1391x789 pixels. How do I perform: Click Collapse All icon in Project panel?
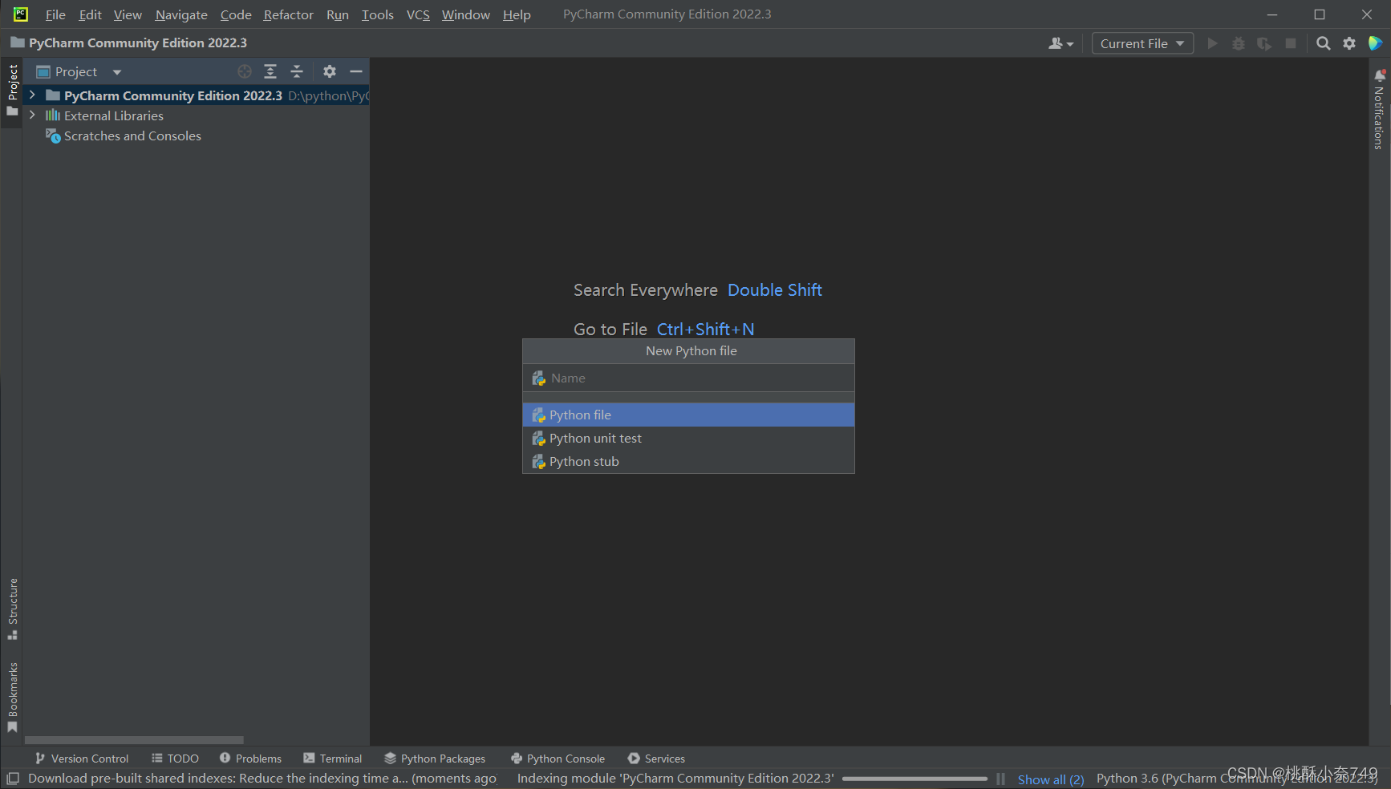(297, 71)
